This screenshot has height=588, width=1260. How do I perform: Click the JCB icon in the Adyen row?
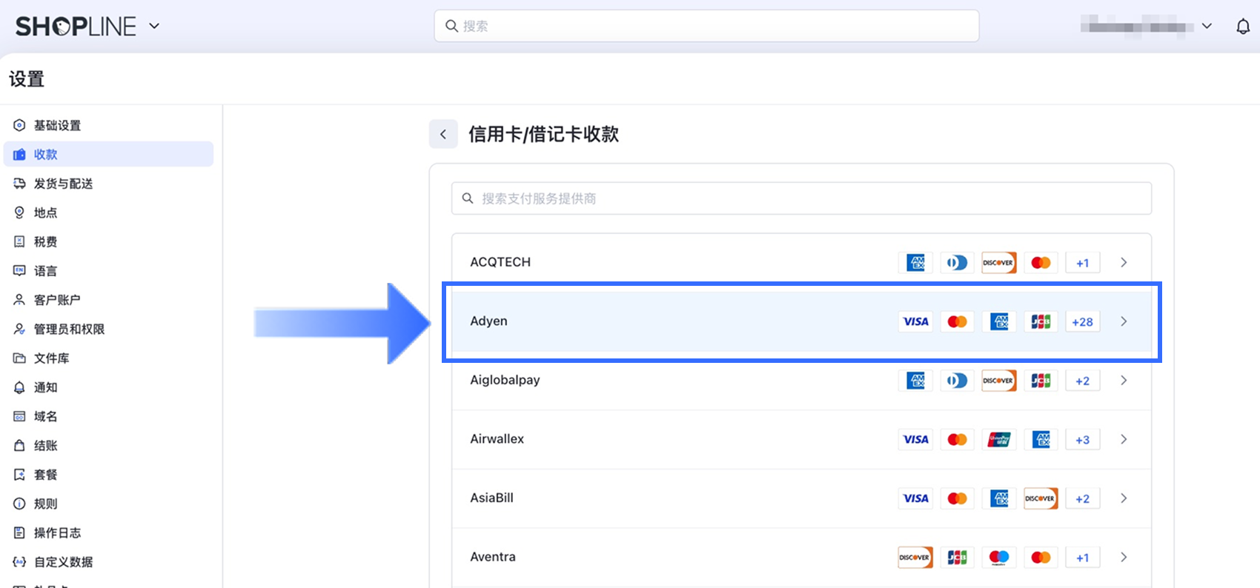coord(1041,321)
